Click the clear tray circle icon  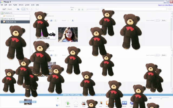(x=58, y=102)
